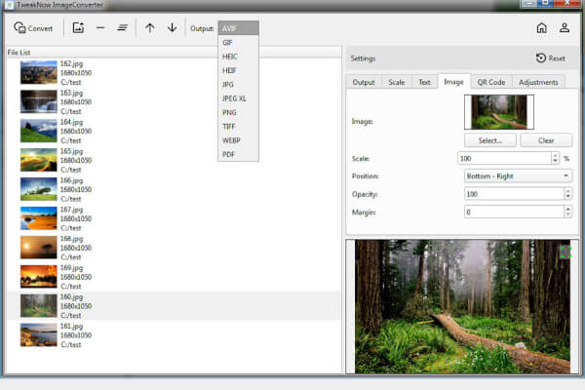
Task: Move selected file up with arrow
Action: [150, 27]
